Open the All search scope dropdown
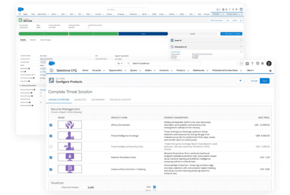290x195 pixels. coord(120,63)
